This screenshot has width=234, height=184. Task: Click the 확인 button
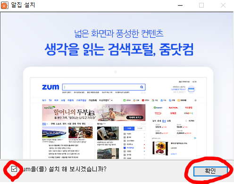coord(210,171)
